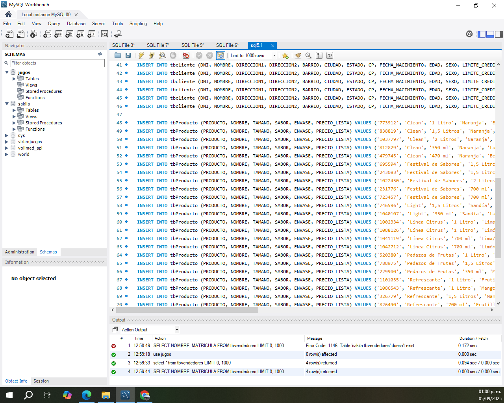Save snippet with star icon
The height and width of the screenshot is (403, 504).
285,55
